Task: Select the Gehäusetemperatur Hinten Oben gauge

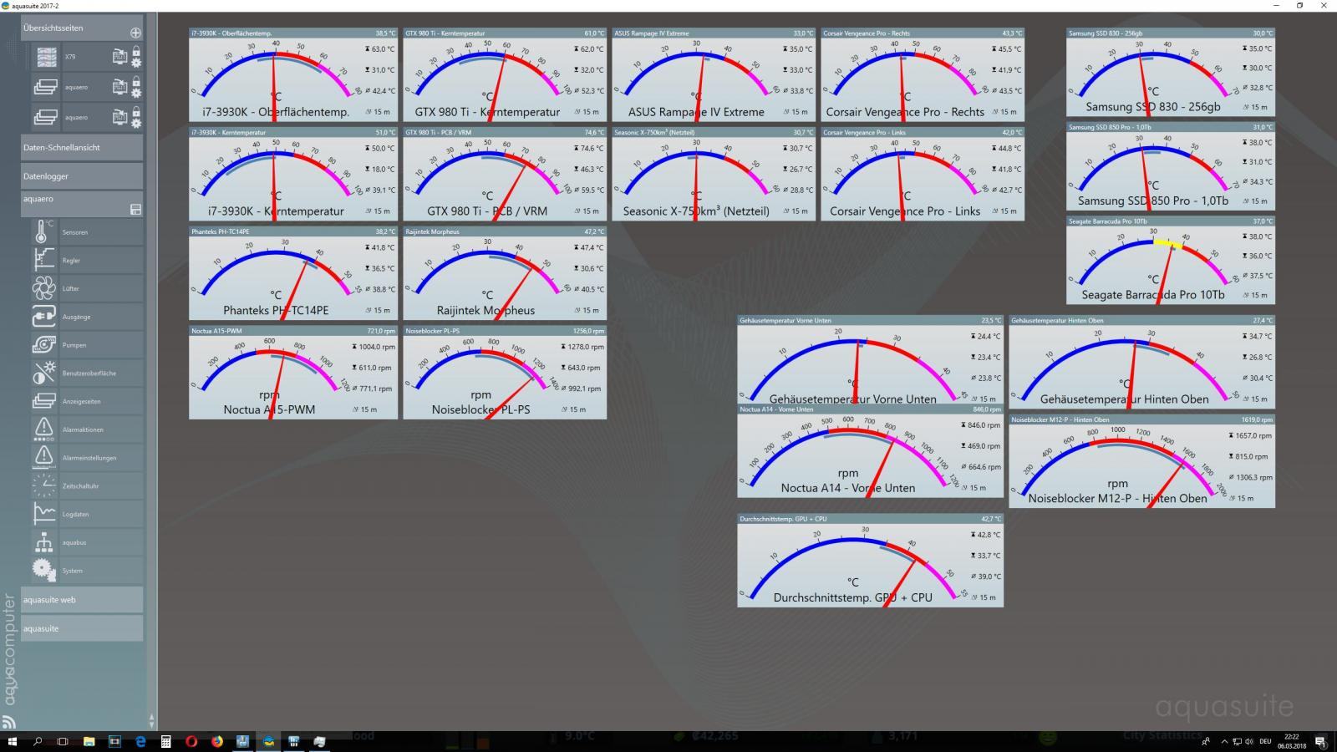Action: point(1141,362)
